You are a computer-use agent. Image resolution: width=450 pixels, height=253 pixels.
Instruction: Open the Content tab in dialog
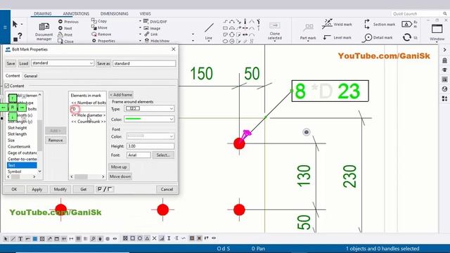pos(13,76)
